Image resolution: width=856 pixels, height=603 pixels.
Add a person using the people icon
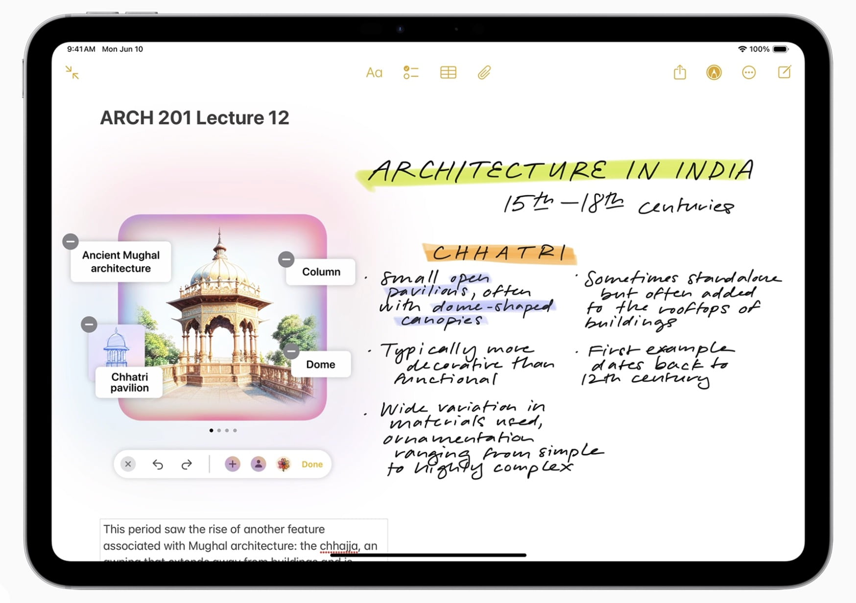pyautogui.click(x=258, y=464)
